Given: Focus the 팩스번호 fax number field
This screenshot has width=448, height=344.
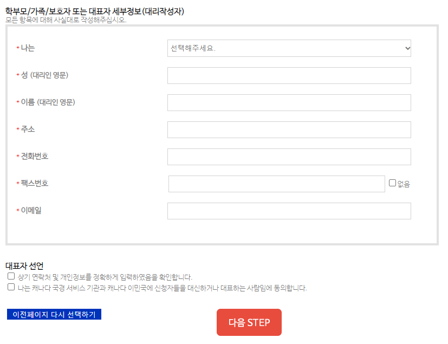Looking at the screenshot, I should 276,184.
